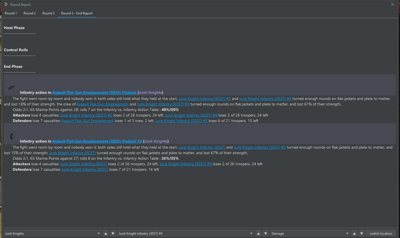
Task: Switch to the Round 1 tab
Action: [11, 13]
